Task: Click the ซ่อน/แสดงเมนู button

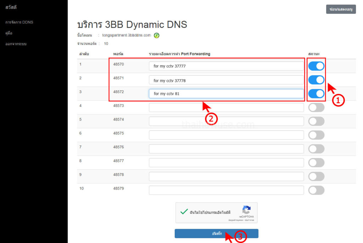Action: coord(341,9)
